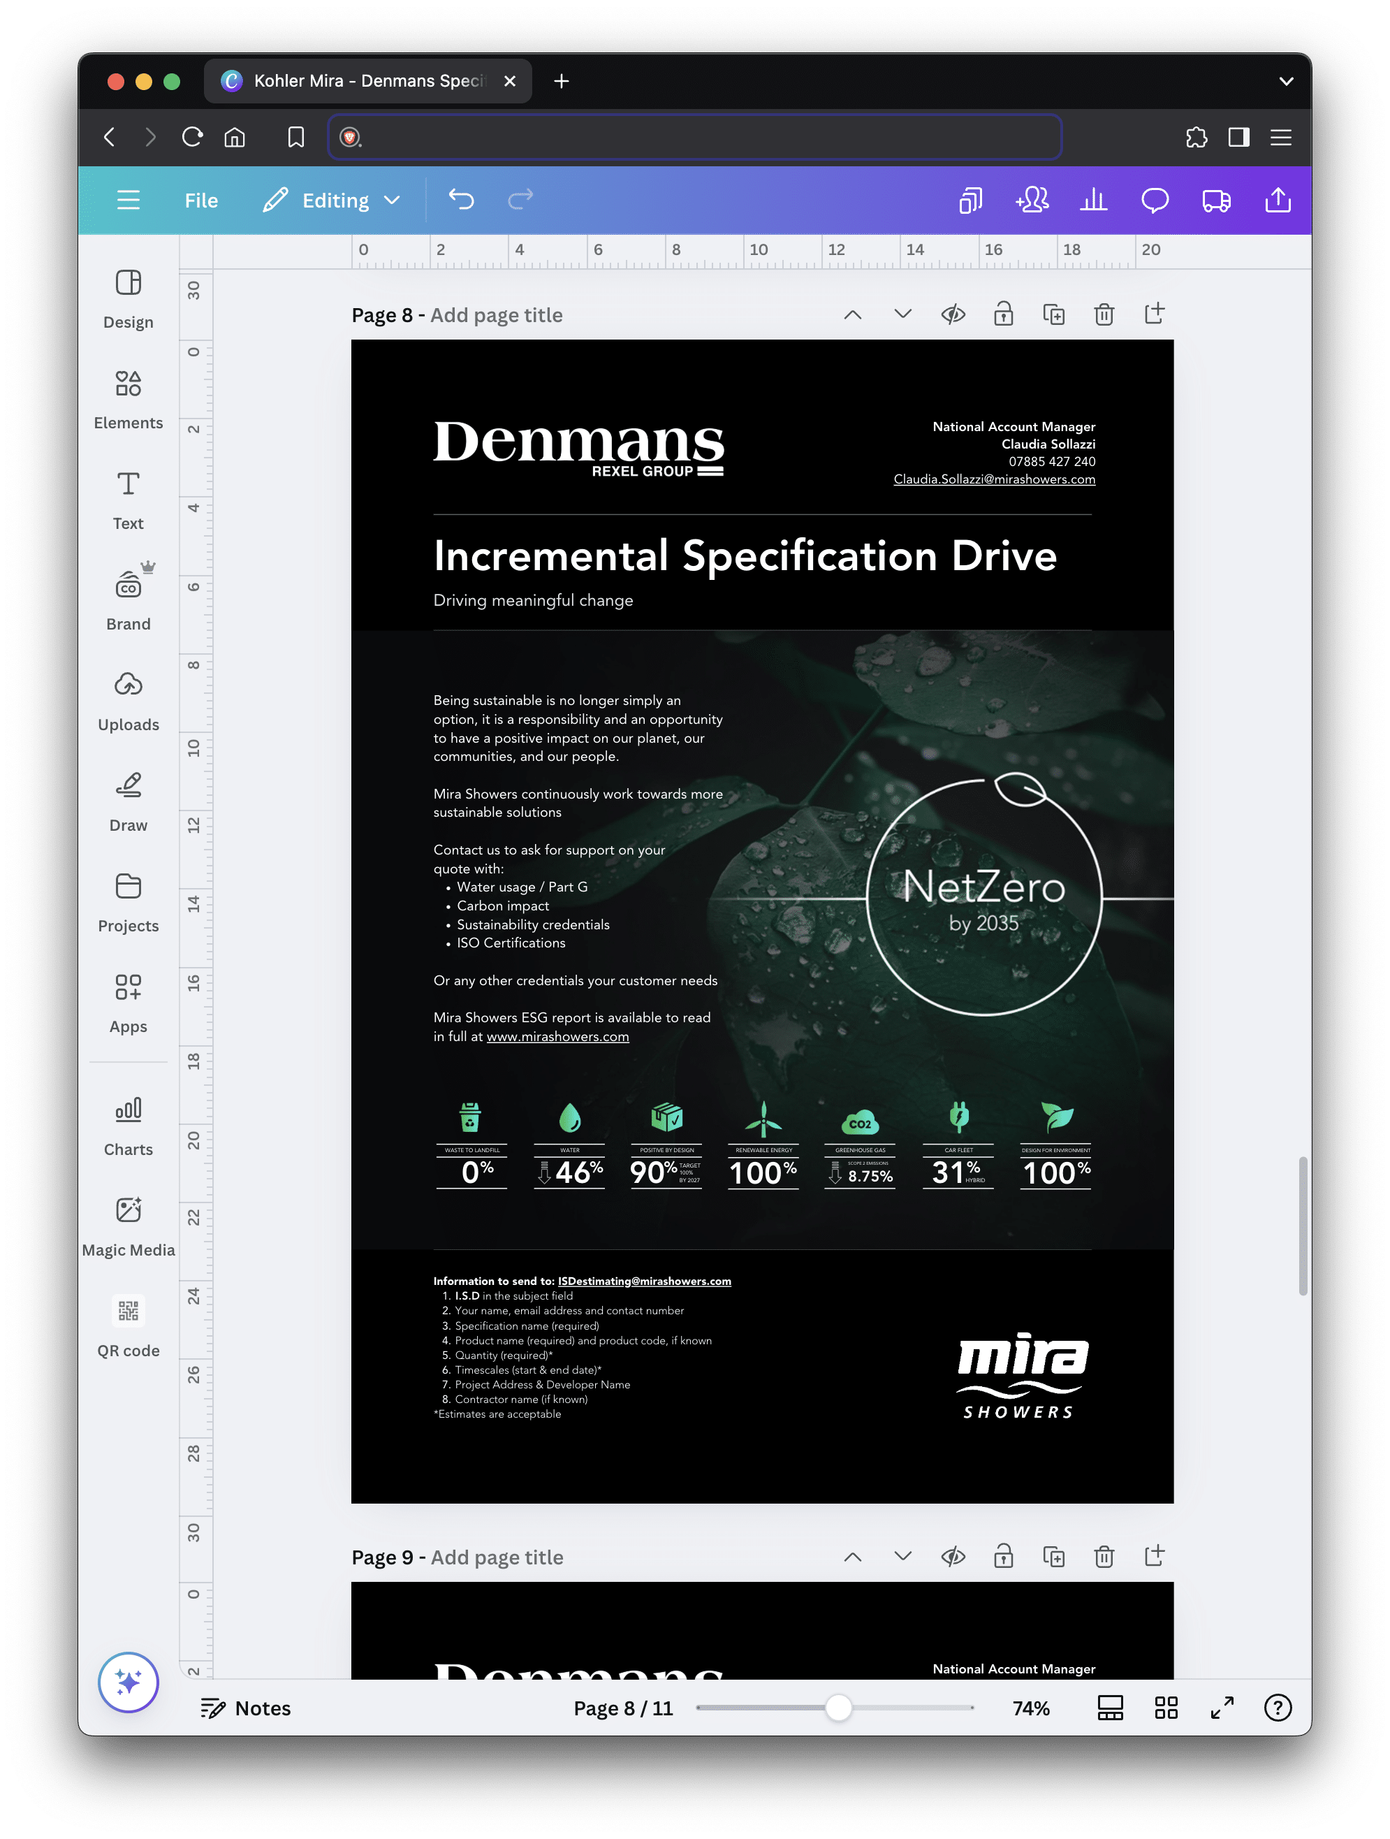Screen dimensions: 1390x1839
Task: Move Page 8 down with chevron
Action: 903,314
